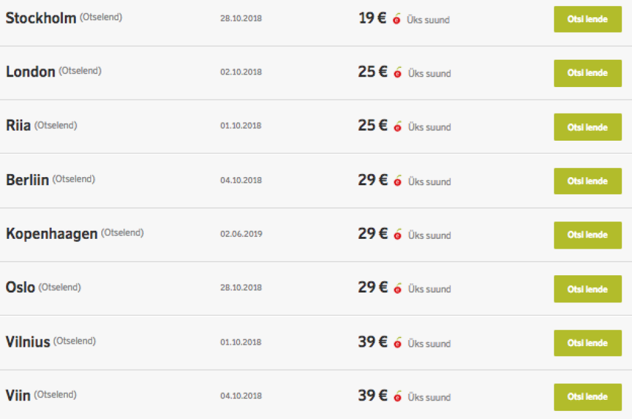Click the cherry icon in Riia row
The width and height of the screenshot is (632, 419).
coord(397,127)
